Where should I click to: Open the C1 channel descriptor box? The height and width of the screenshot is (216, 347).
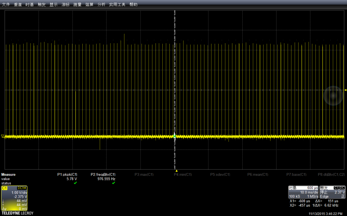pos(14,198)
